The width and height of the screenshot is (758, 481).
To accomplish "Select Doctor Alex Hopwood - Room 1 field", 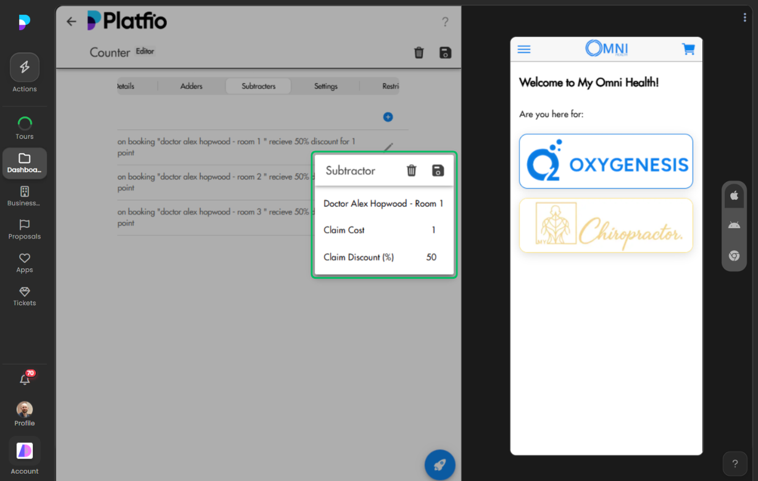I will tap(383, 203).
